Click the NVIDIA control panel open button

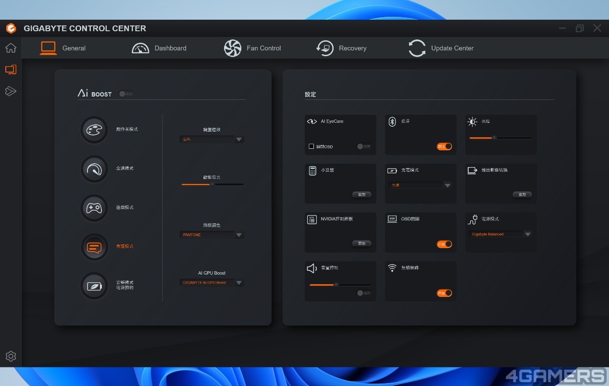[362, 244]
